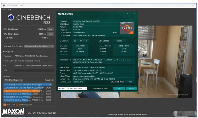Click the Identical System legend swatch
The image size is (198, 118).
17,104
